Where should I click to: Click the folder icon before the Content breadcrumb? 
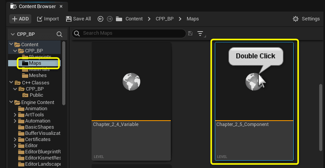click(119, 19)
